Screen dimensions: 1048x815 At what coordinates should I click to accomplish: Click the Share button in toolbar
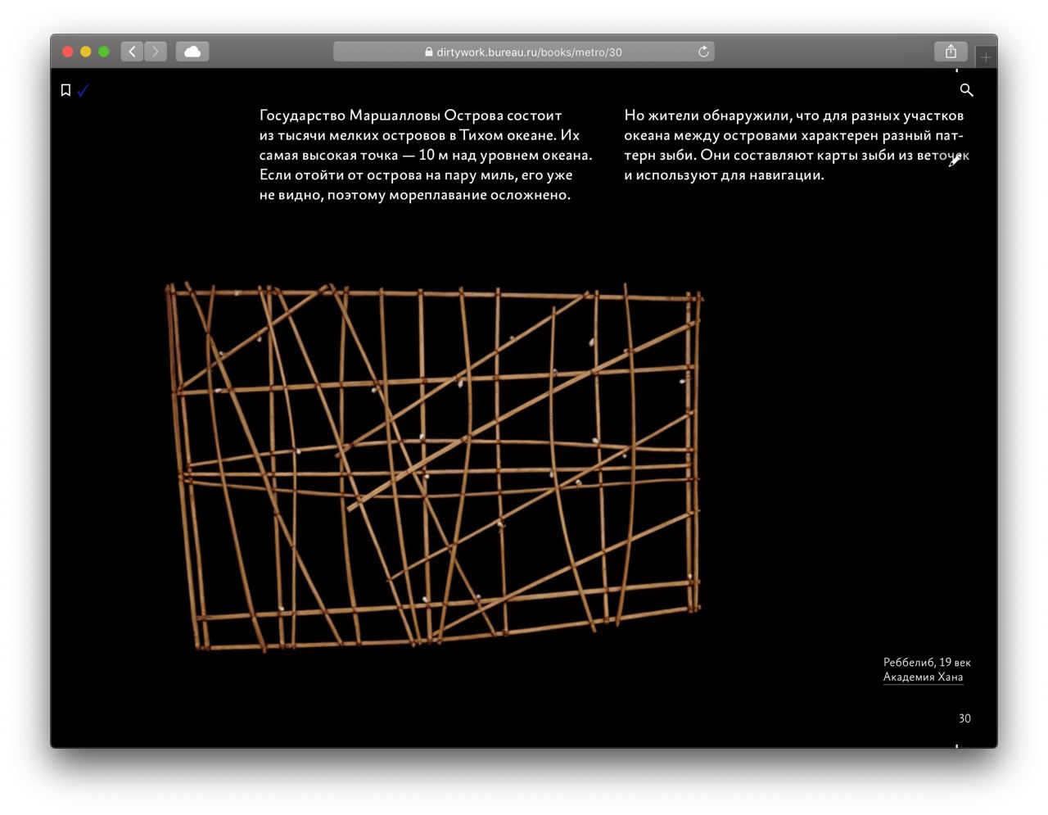pyautogui.click(x=951, y=52)
